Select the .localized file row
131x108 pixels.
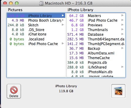coord(36,39)
